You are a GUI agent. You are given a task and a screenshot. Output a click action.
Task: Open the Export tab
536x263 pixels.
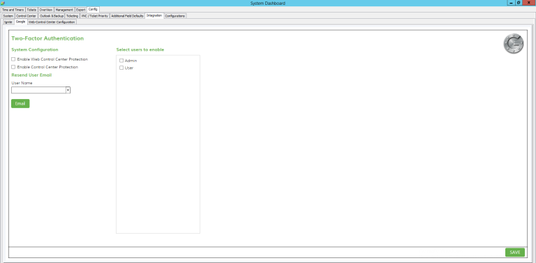coord(81,10)
